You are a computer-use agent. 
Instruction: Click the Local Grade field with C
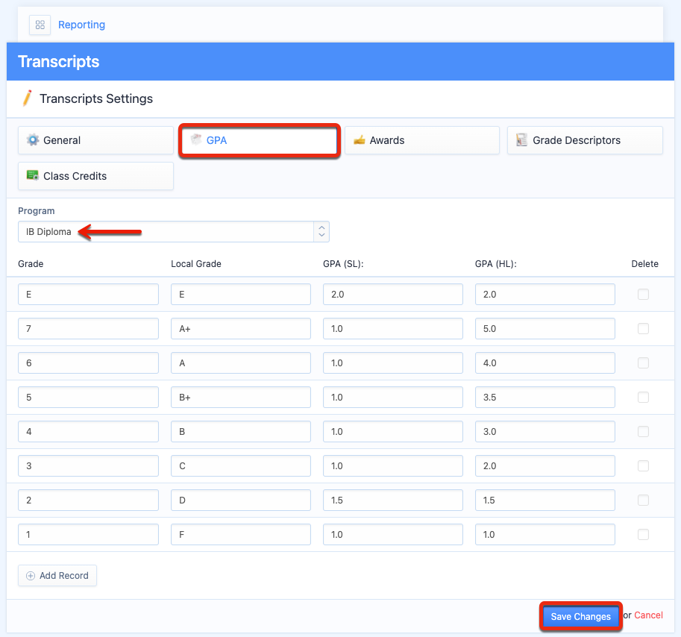[x=241, y=466]
